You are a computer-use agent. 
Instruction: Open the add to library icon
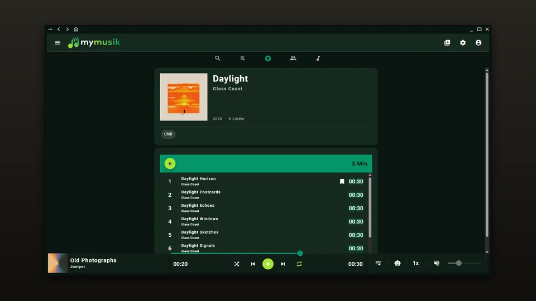coord(447,43)
